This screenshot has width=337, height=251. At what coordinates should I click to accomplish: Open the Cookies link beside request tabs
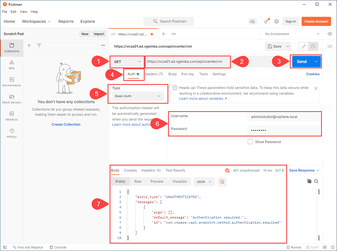click(x=313, y=74)
